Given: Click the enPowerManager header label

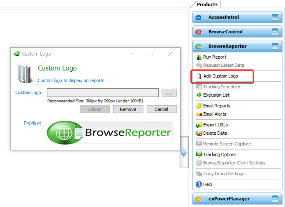Looking at the screenshot, I should pyautogui.click(x=229, y=199).
